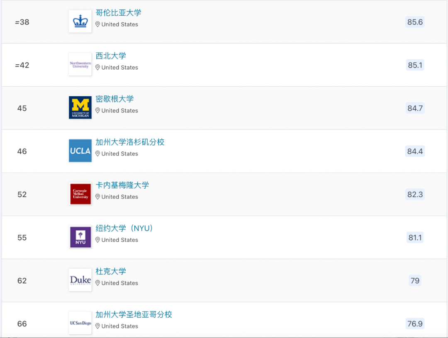Open the 纽约大学（NYU）link
448x338 pixels.
(x=124, y=228)
